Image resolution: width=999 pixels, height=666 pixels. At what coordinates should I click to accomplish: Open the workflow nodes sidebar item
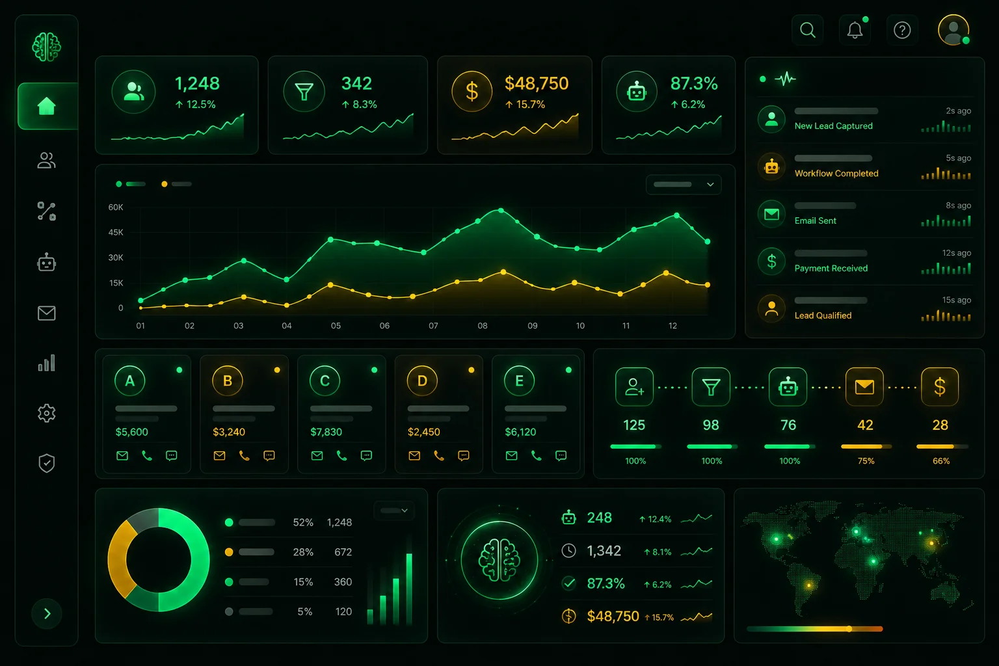tap(46, 211)
